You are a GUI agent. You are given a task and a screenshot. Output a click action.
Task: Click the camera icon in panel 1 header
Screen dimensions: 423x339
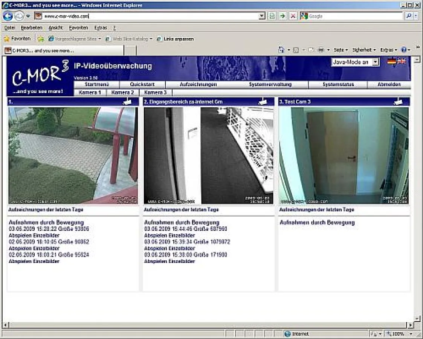click(127, 101)
